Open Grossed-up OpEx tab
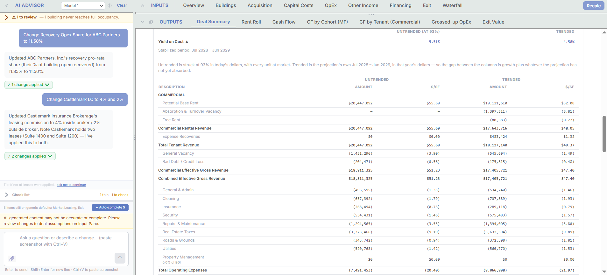 (451, 22)
